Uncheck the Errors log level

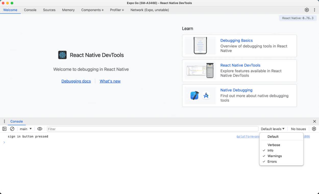pos(272,161)
